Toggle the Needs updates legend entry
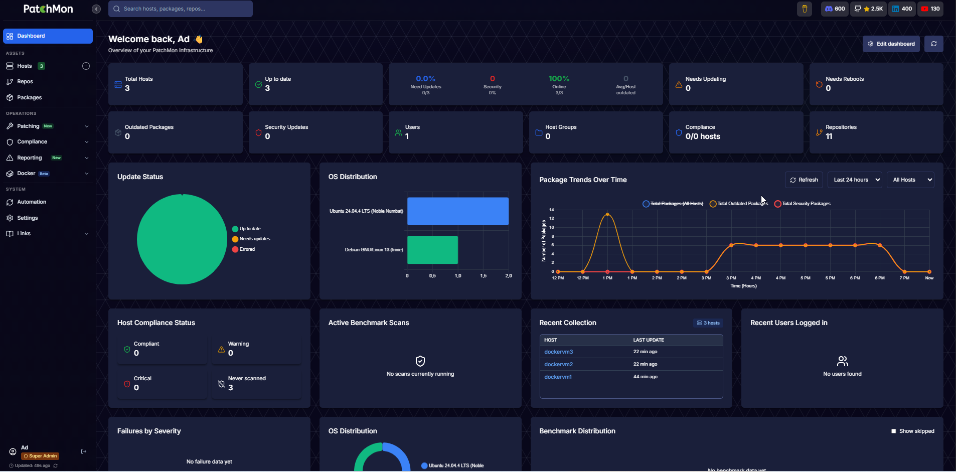Image resolution: width=956 pixels, height=472 pixels. (251, 239)
